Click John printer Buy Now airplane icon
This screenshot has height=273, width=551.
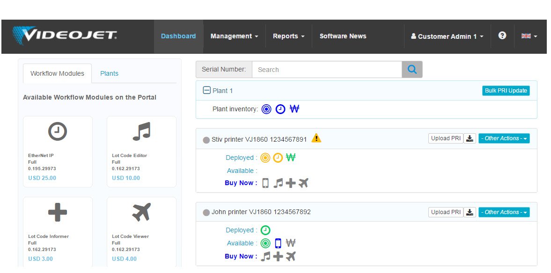[x=291, y=256]
